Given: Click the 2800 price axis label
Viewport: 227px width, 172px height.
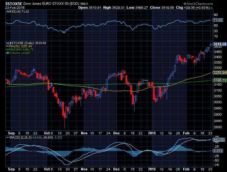Looking at the screenshot, I should click(x=218, y=127).
